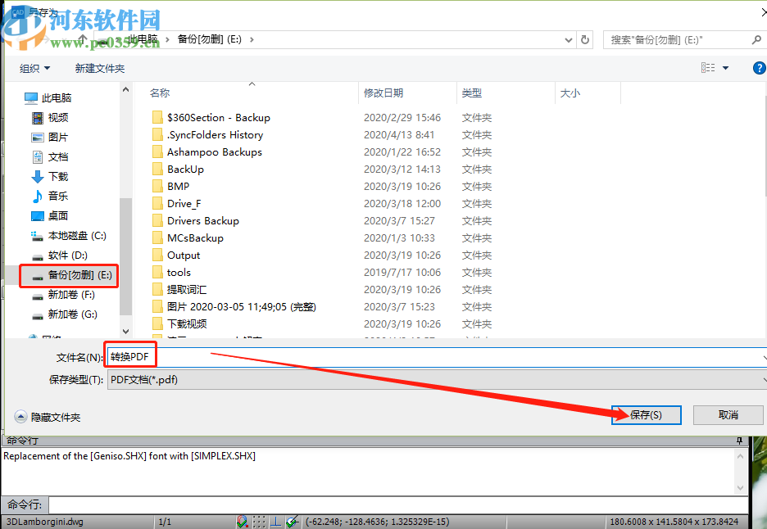This screenshot has width=767, height=529.
Task: Click the BMP folder icon
Action: tap(157, 186)
